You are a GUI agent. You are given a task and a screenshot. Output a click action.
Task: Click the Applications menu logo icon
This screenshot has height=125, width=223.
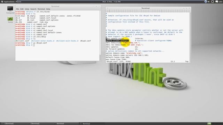(x=2, y=2)
